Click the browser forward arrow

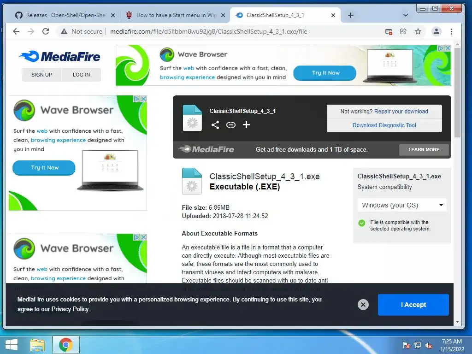31,31
